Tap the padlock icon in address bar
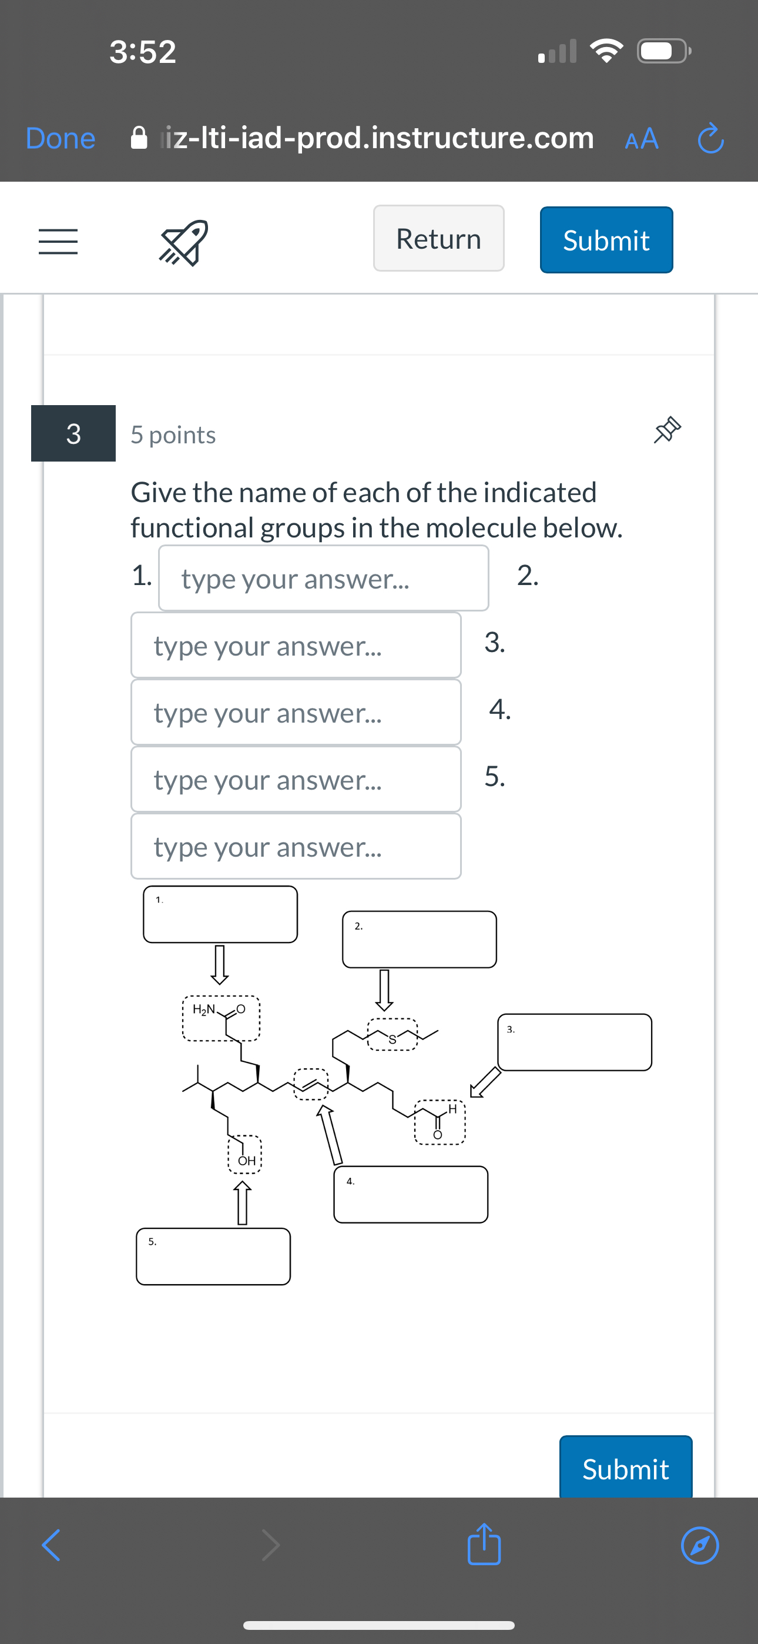The width and height of the screenshot is (758, 1644). tap(139, 138)
